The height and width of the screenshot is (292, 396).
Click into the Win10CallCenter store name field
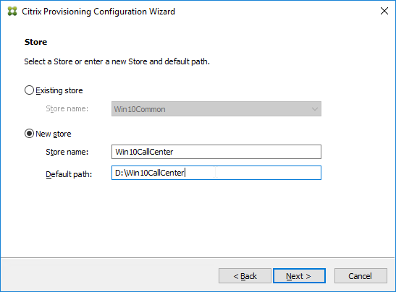[216, 152]
